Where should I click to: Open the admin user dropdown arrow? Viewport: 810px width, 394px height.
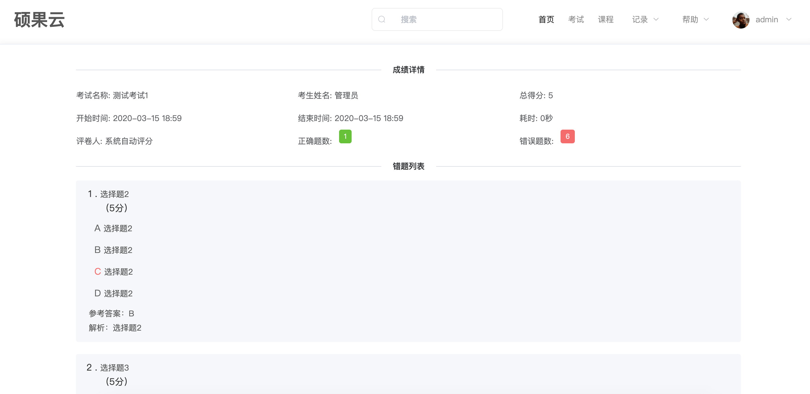pyautogui.click(x=789, y=19)
